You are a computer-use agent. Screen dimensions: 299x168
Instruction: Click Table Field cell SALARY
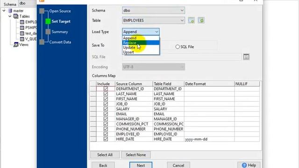pos(168,109)
